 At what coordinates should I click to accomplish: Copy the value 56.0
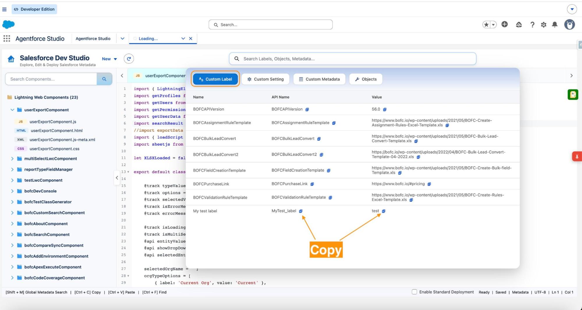tap(385, 109)
